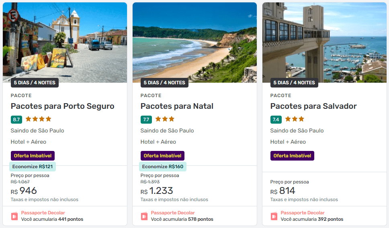The width and height of the screenshot is (389, 228).
Task: Click the three-star rating on Natal package
Action: point(165,119)
